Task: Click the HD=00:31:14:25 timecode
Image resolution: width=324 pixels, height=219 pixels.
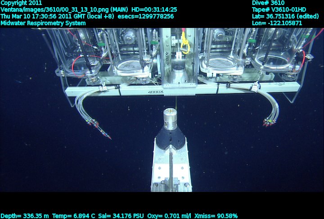Action: 153,9
